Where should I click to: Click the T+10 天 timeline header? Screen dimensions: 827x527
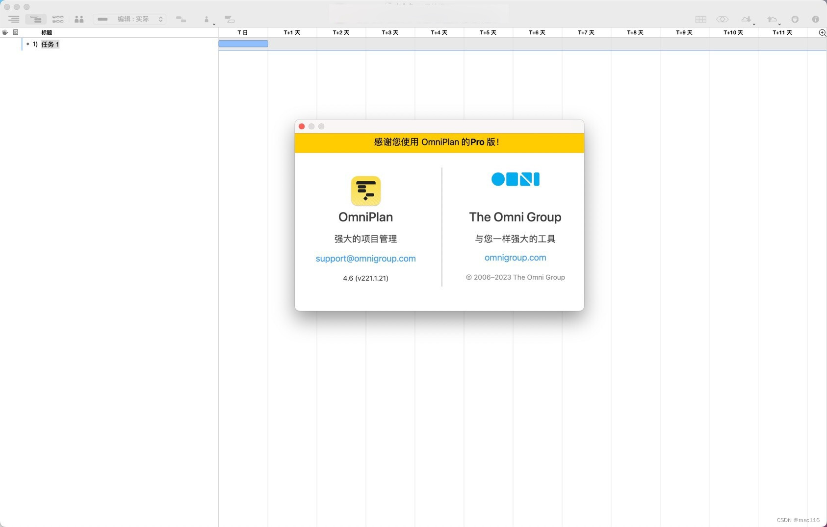733,32
